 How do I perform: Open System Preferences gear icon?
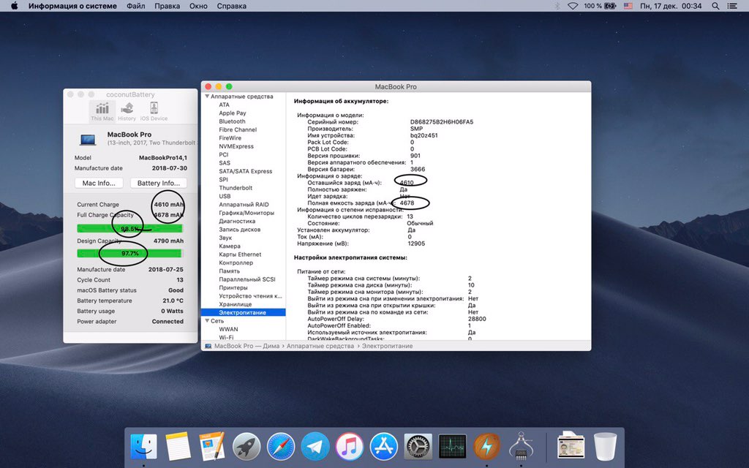click(x=418, y=447)
